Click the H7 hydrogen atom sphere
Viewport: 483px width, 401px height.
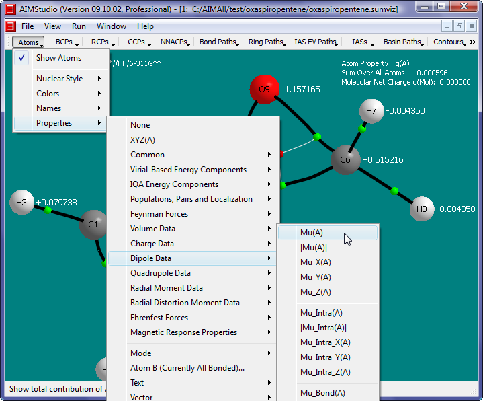(x=371, y=111)
